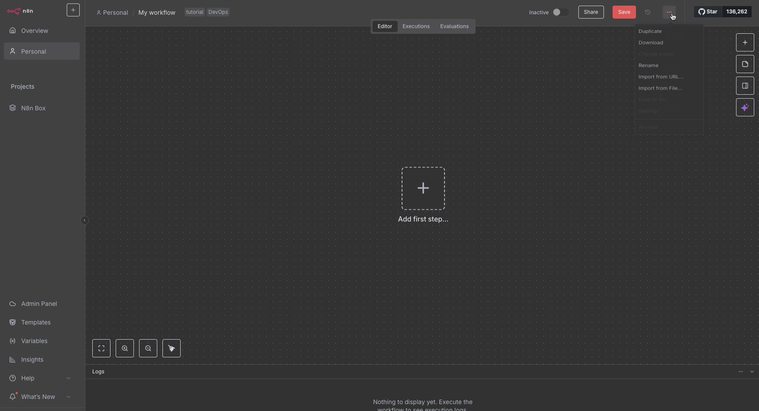This screenshot has height=411, width=759.
Task: Select Import from File… option
Action: pyautogui.click(x=660, y=88)
